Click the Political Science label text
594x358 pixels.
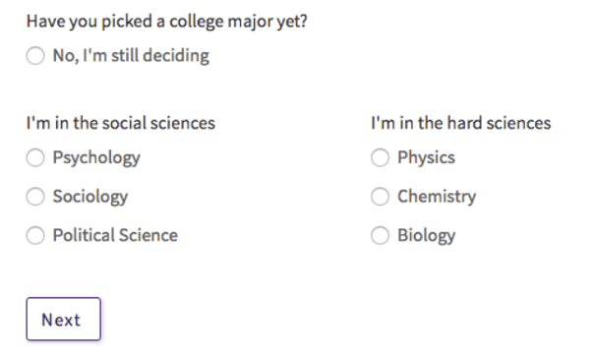[x=115, y=235]
